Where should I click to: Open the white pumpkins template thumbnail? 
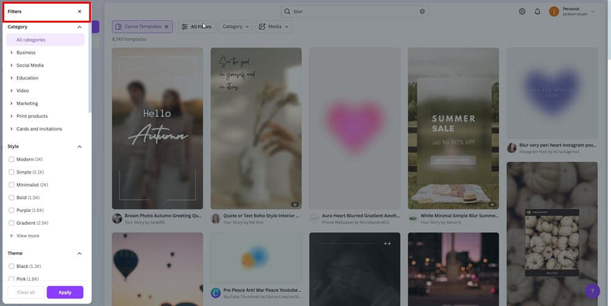point(552,233)
